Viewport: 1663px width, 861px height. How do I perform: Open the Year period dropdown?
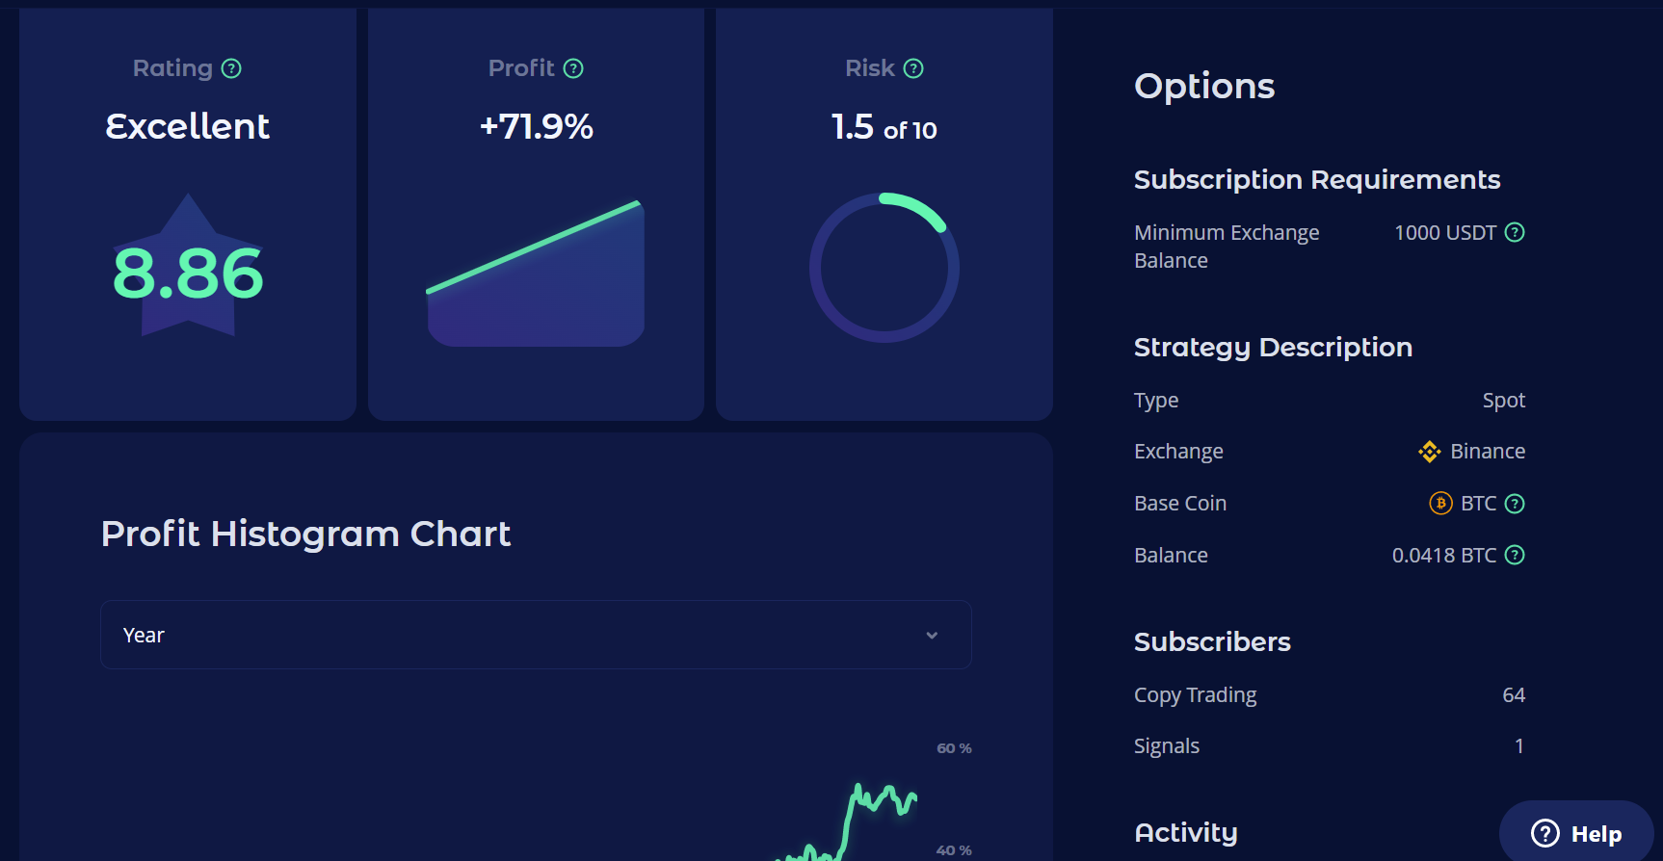[x=536, y=635]
